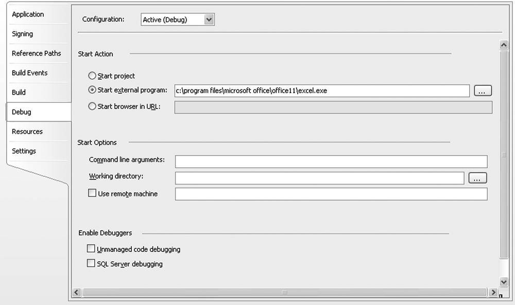The image size is (515, 305).
Task: Browse for working directory with ellipsis button
Action: (x=477, y=178)
